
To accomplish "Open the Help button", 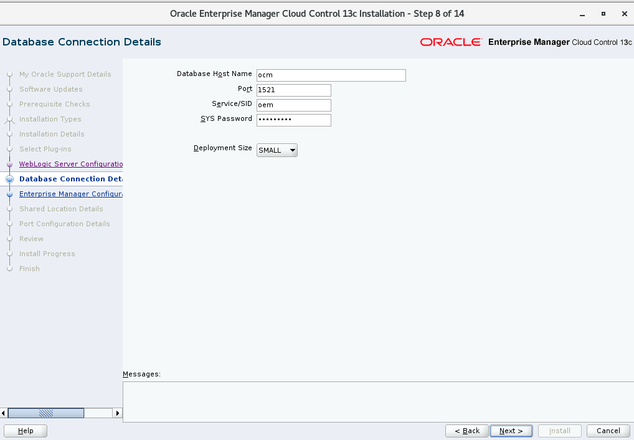I will (x=26, y=431).
